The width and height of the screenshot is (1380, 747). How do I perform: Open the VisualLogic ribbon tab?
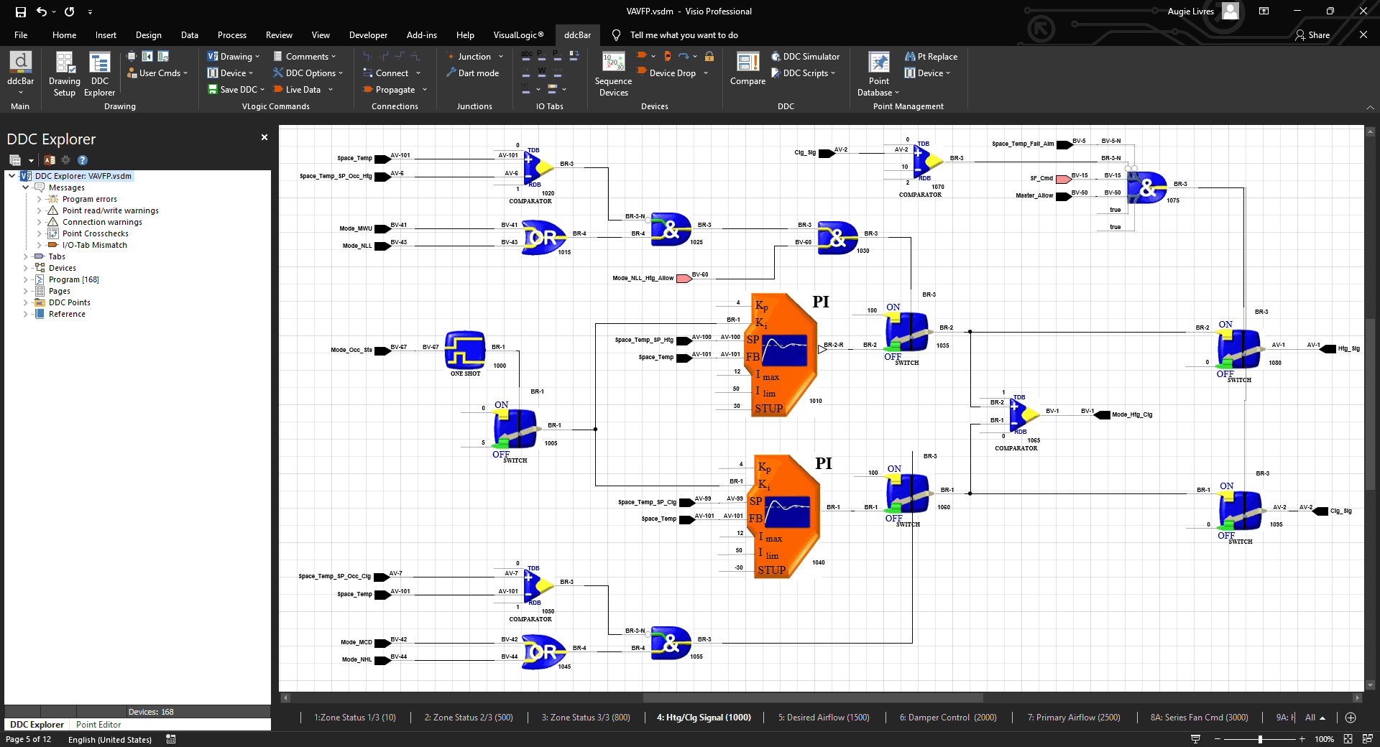518,35
